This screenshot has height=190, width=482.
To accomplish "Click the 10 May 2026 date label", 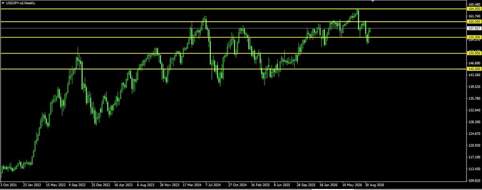I will coord(352,185).
